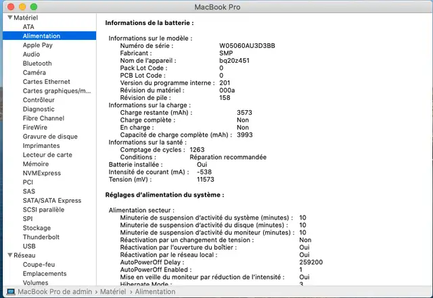Click serial number W05060AU3D3BB
The image size is (433, 298).
click(x=247, y=45)
